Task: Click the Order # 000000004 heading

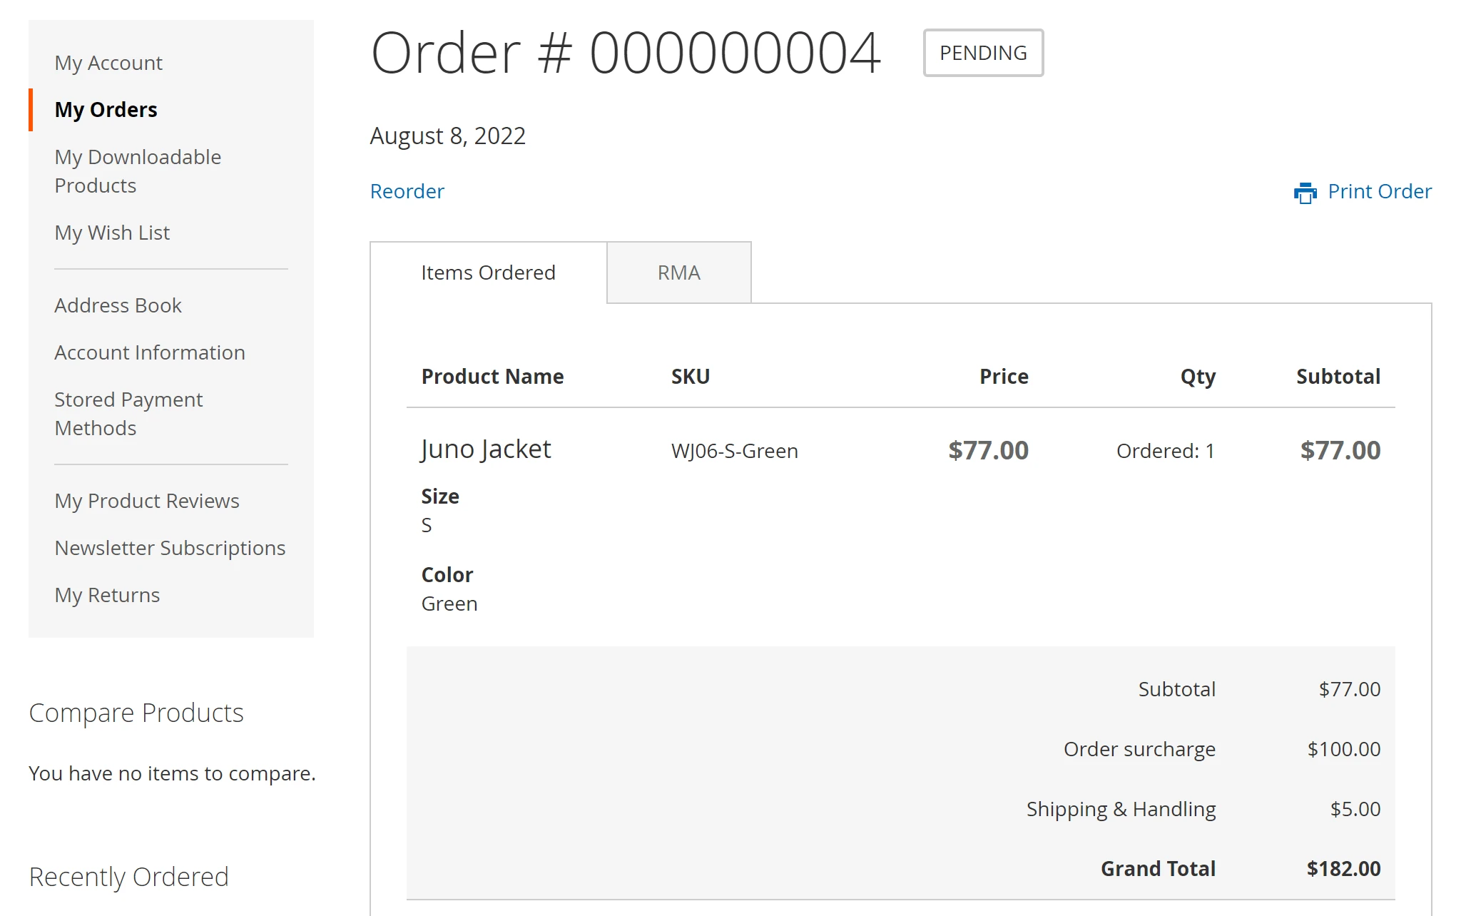Action: point(626,53)
